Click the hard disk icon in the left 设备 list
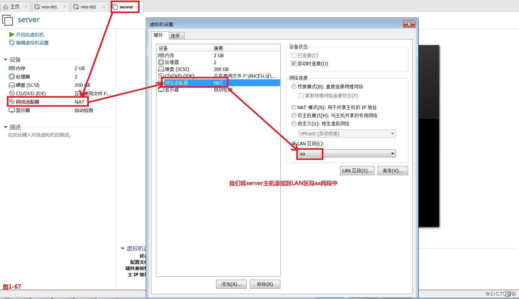 (12, 85)
